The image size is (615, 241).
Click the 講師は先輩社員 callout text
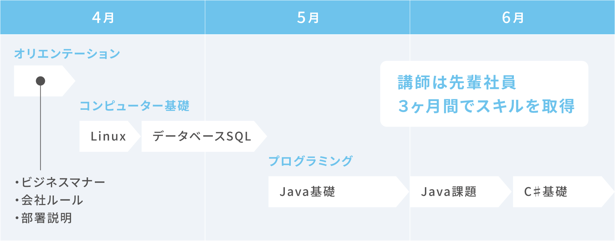point(457,82)
